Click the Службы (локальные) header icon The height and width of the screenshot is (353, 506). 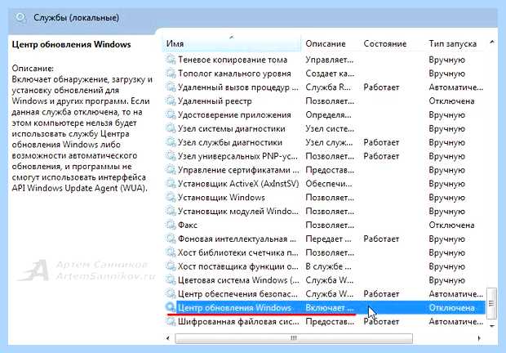coord(20,17)
